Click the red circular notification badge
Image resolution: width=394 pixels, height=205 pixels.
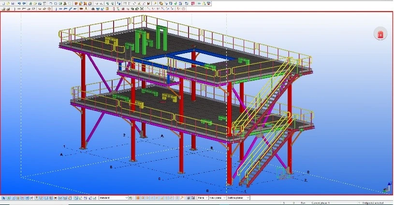[380, 34]
